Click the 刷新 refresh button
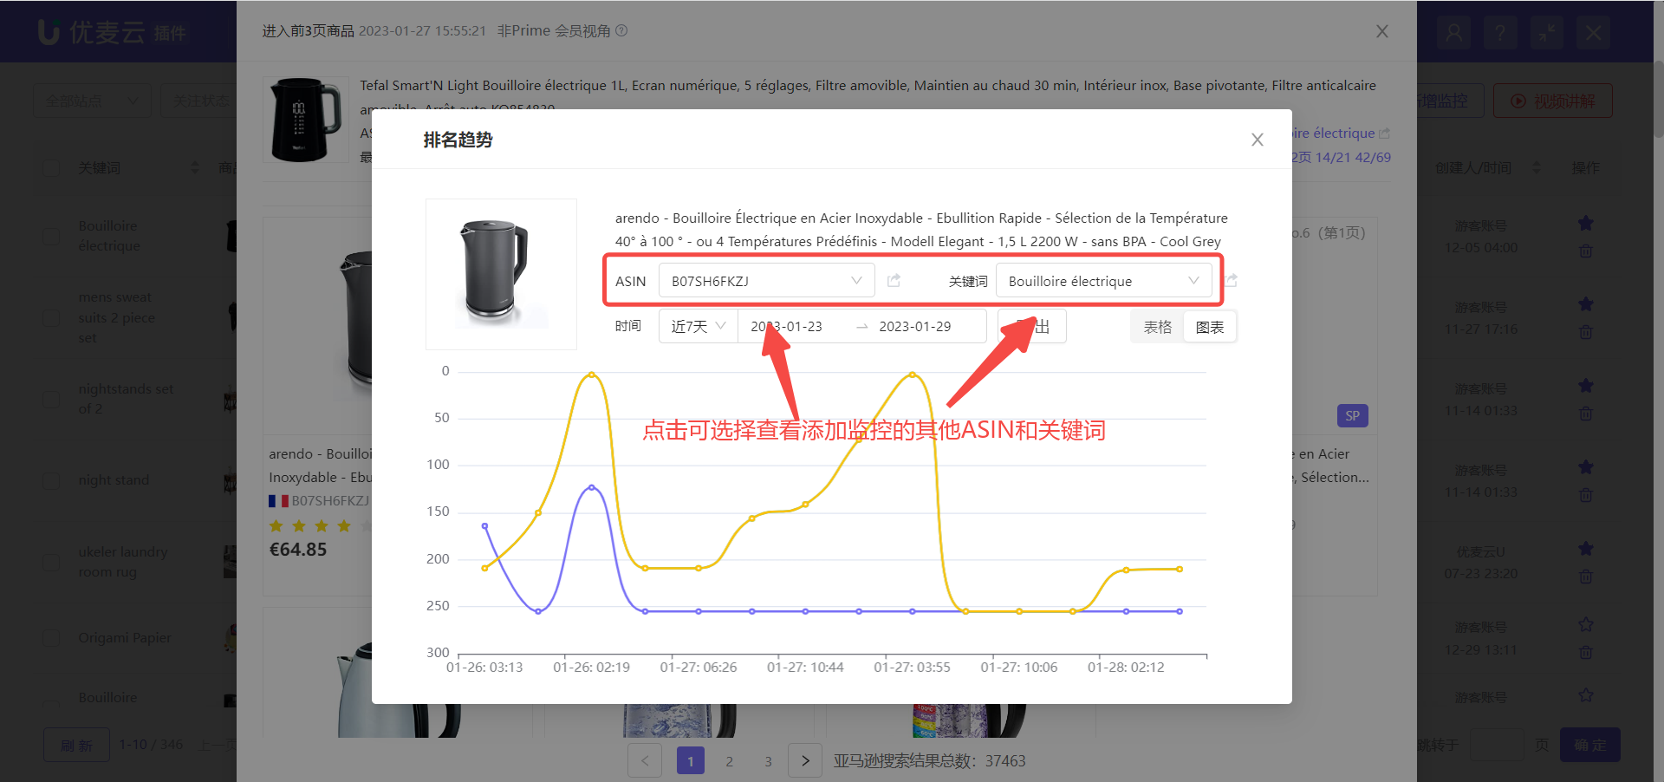 [x=77, y=745]
